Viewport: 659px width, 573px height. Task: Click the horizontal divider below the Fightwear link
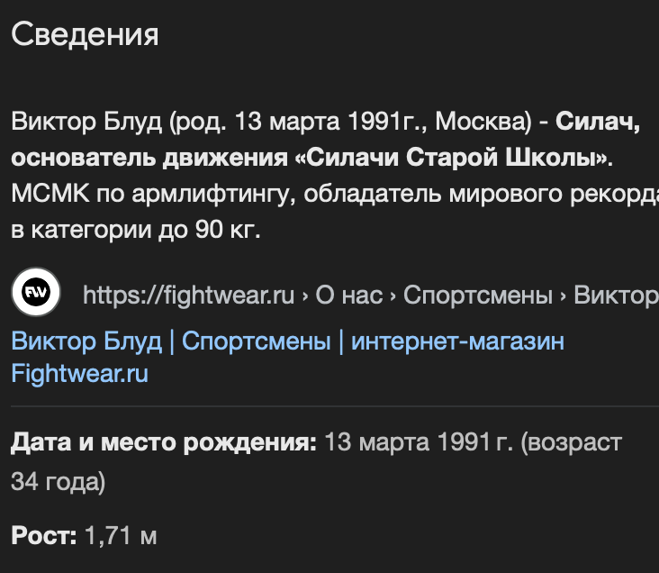(x=335, y=406)
